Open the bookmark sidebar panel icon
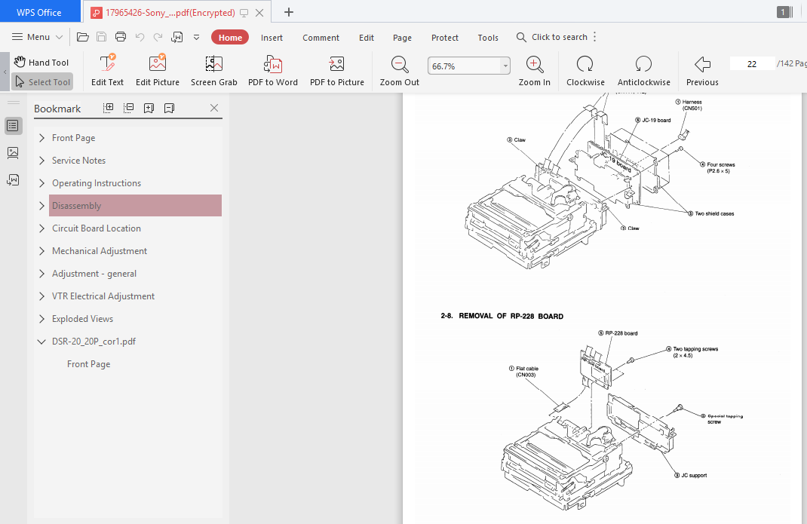This screenshot has width=807, height=524. point(13,126)
